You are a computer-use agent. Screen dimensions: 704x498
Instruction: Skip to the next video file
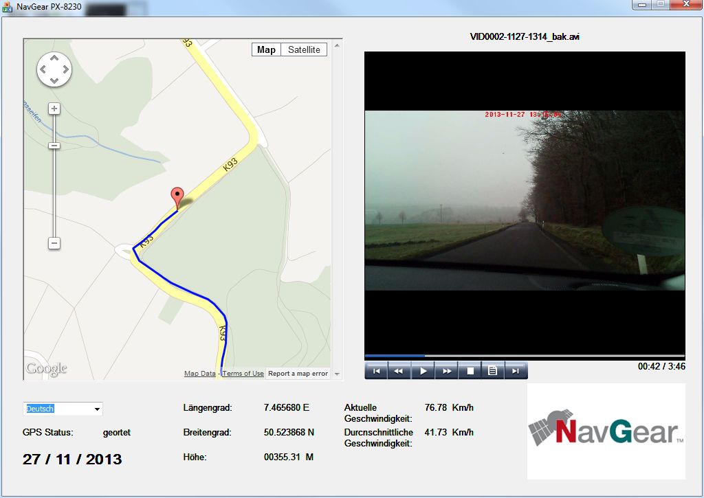point(516,371)
